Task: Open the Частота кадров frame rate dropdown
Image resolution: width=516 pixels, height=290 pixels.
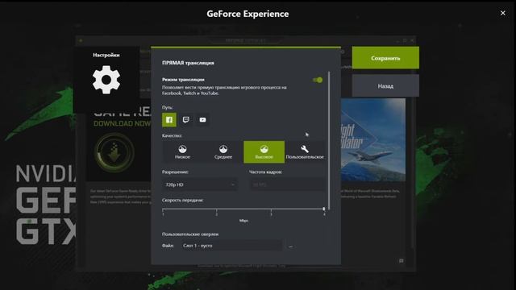Action: 288,184
